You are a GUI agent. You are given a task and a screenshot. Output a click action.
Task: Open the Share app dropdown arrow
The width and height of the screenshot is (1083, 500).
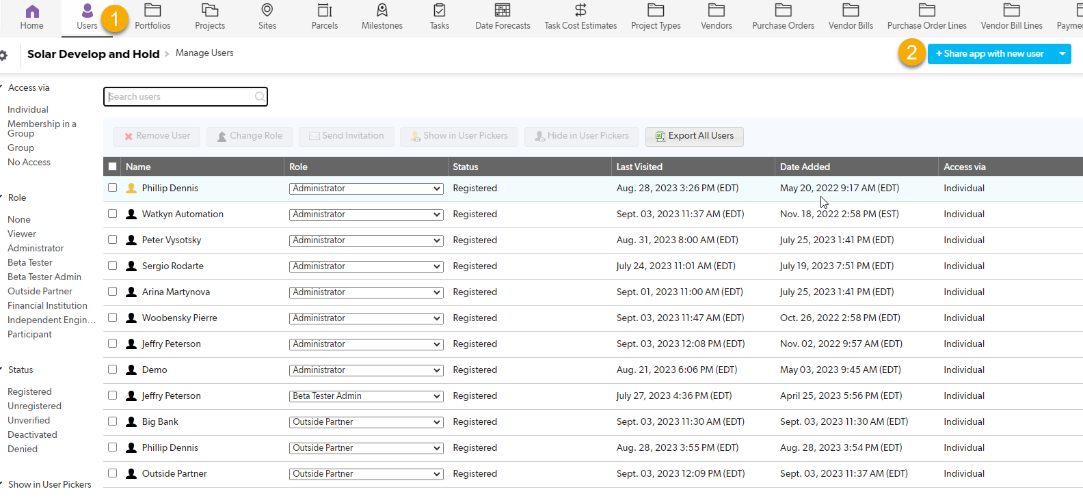pyautogui.click(x=1062, y=54)
